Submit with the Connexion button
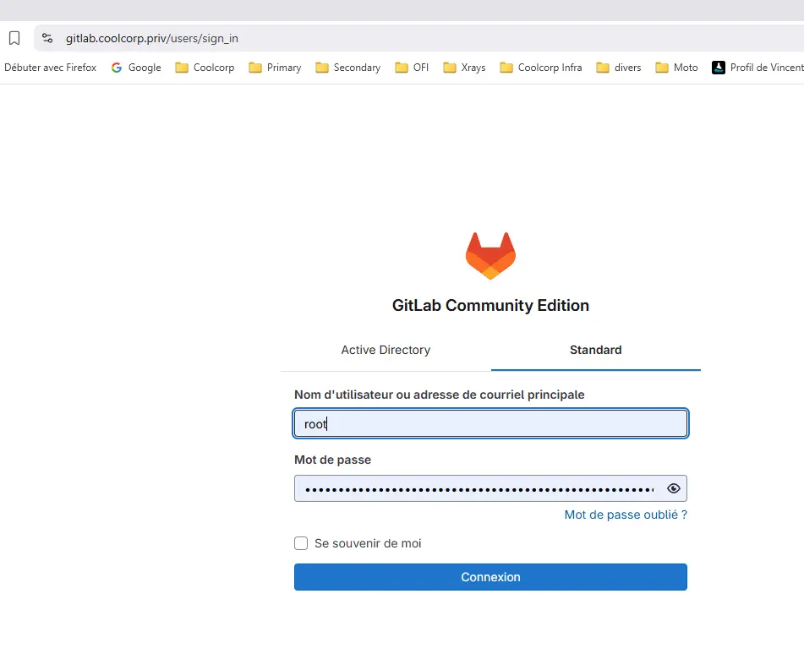804x648 pixels. click(490, 577)
